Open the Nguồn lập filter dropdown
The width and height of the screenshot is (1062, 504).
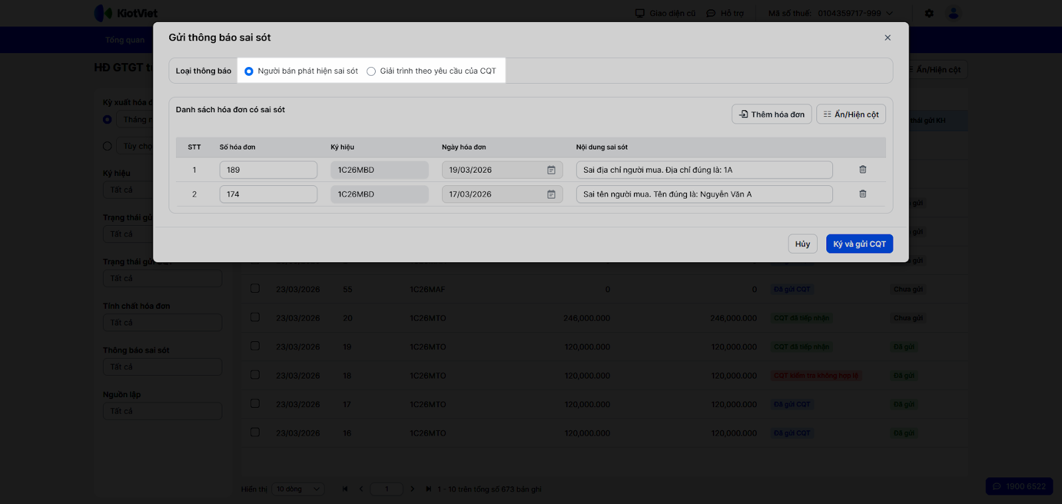pyautogui.click(x=163, y=412)
